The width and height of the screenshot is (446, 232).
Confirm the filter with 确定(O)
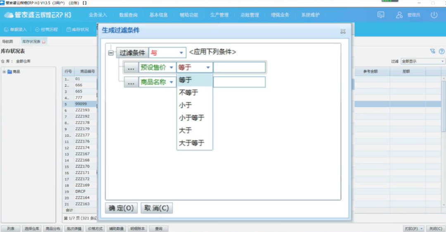click(x=121, y=208)
